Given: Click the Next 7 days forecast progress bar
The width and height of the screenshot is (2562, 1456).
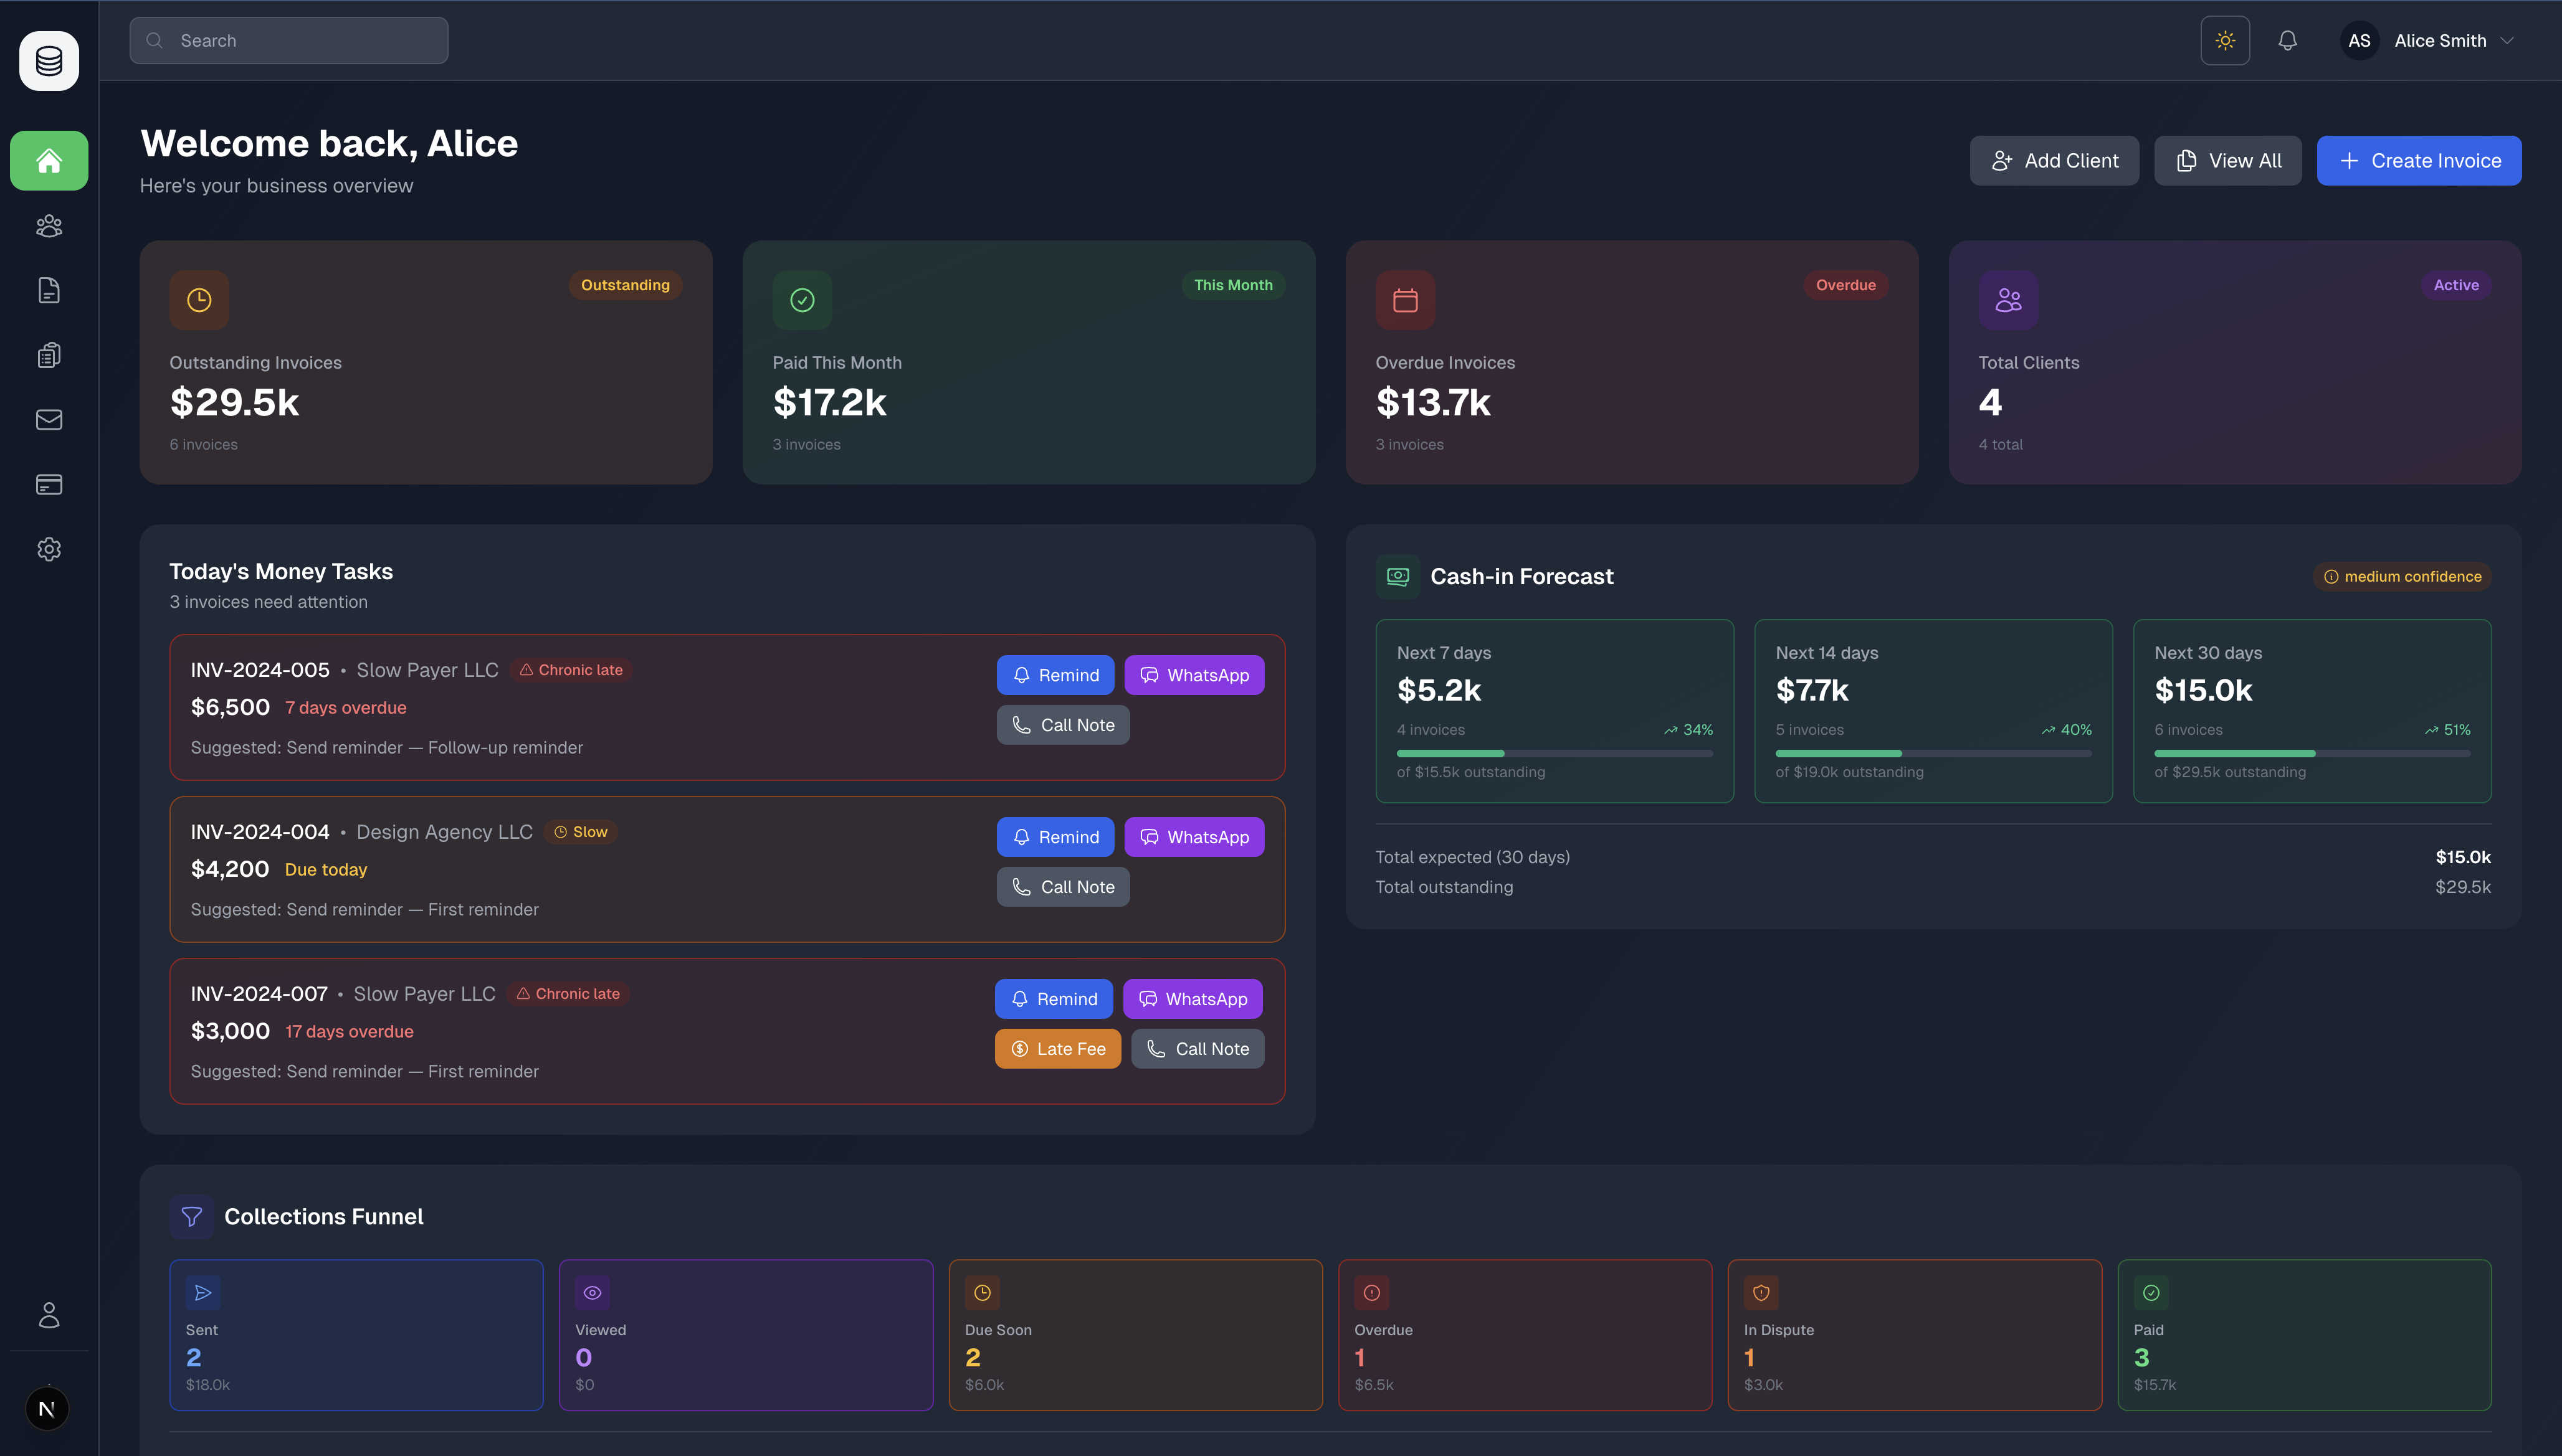Looking at the screenshot, I should tap(1554, 753).
